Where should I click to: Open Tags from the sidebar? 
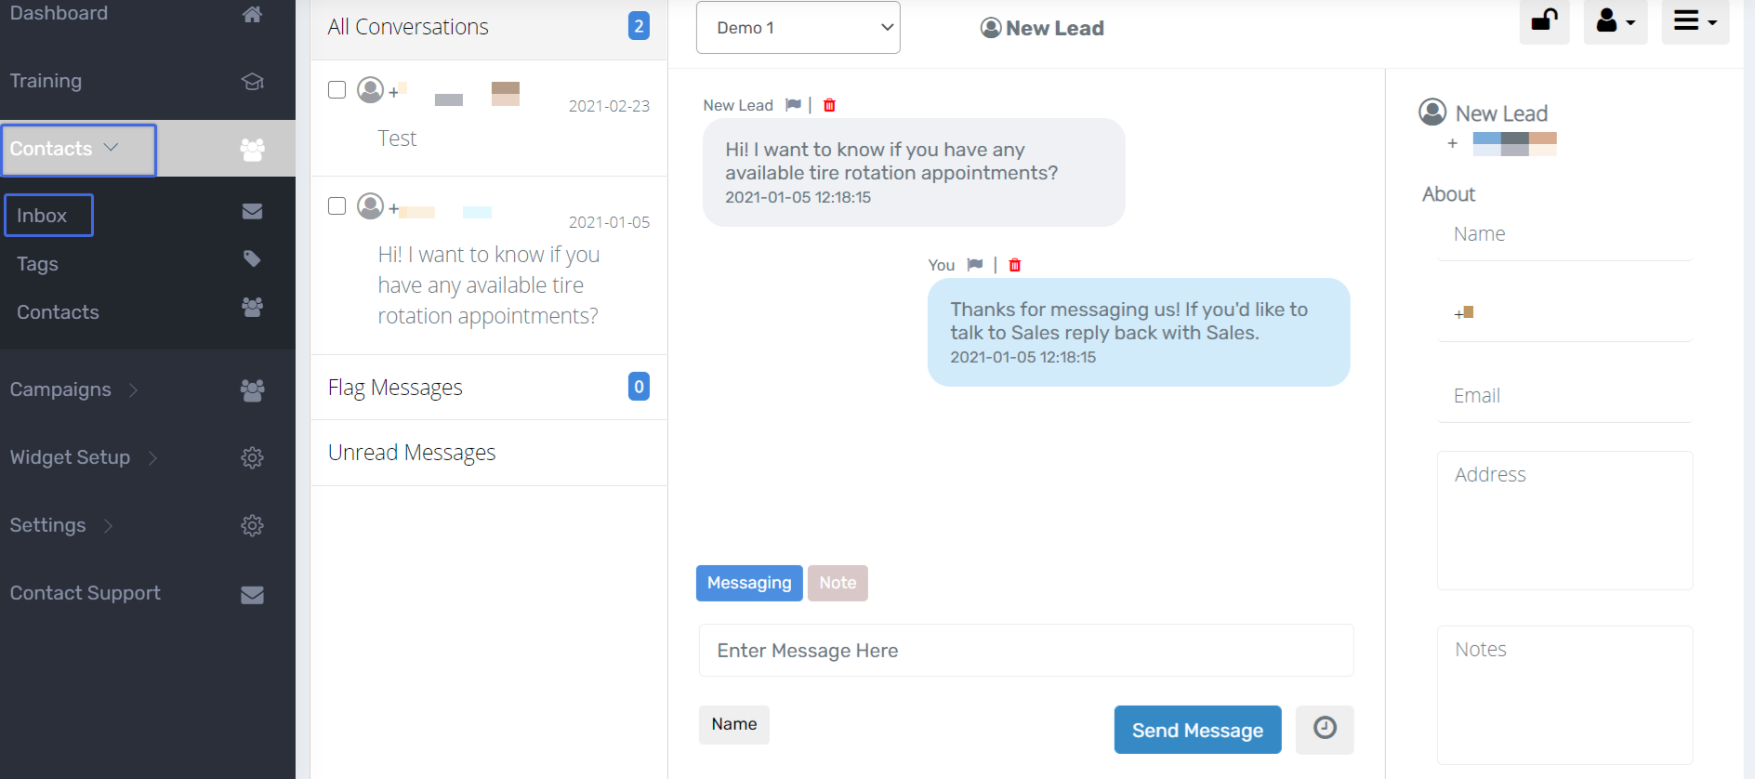(x=37, y=264)
